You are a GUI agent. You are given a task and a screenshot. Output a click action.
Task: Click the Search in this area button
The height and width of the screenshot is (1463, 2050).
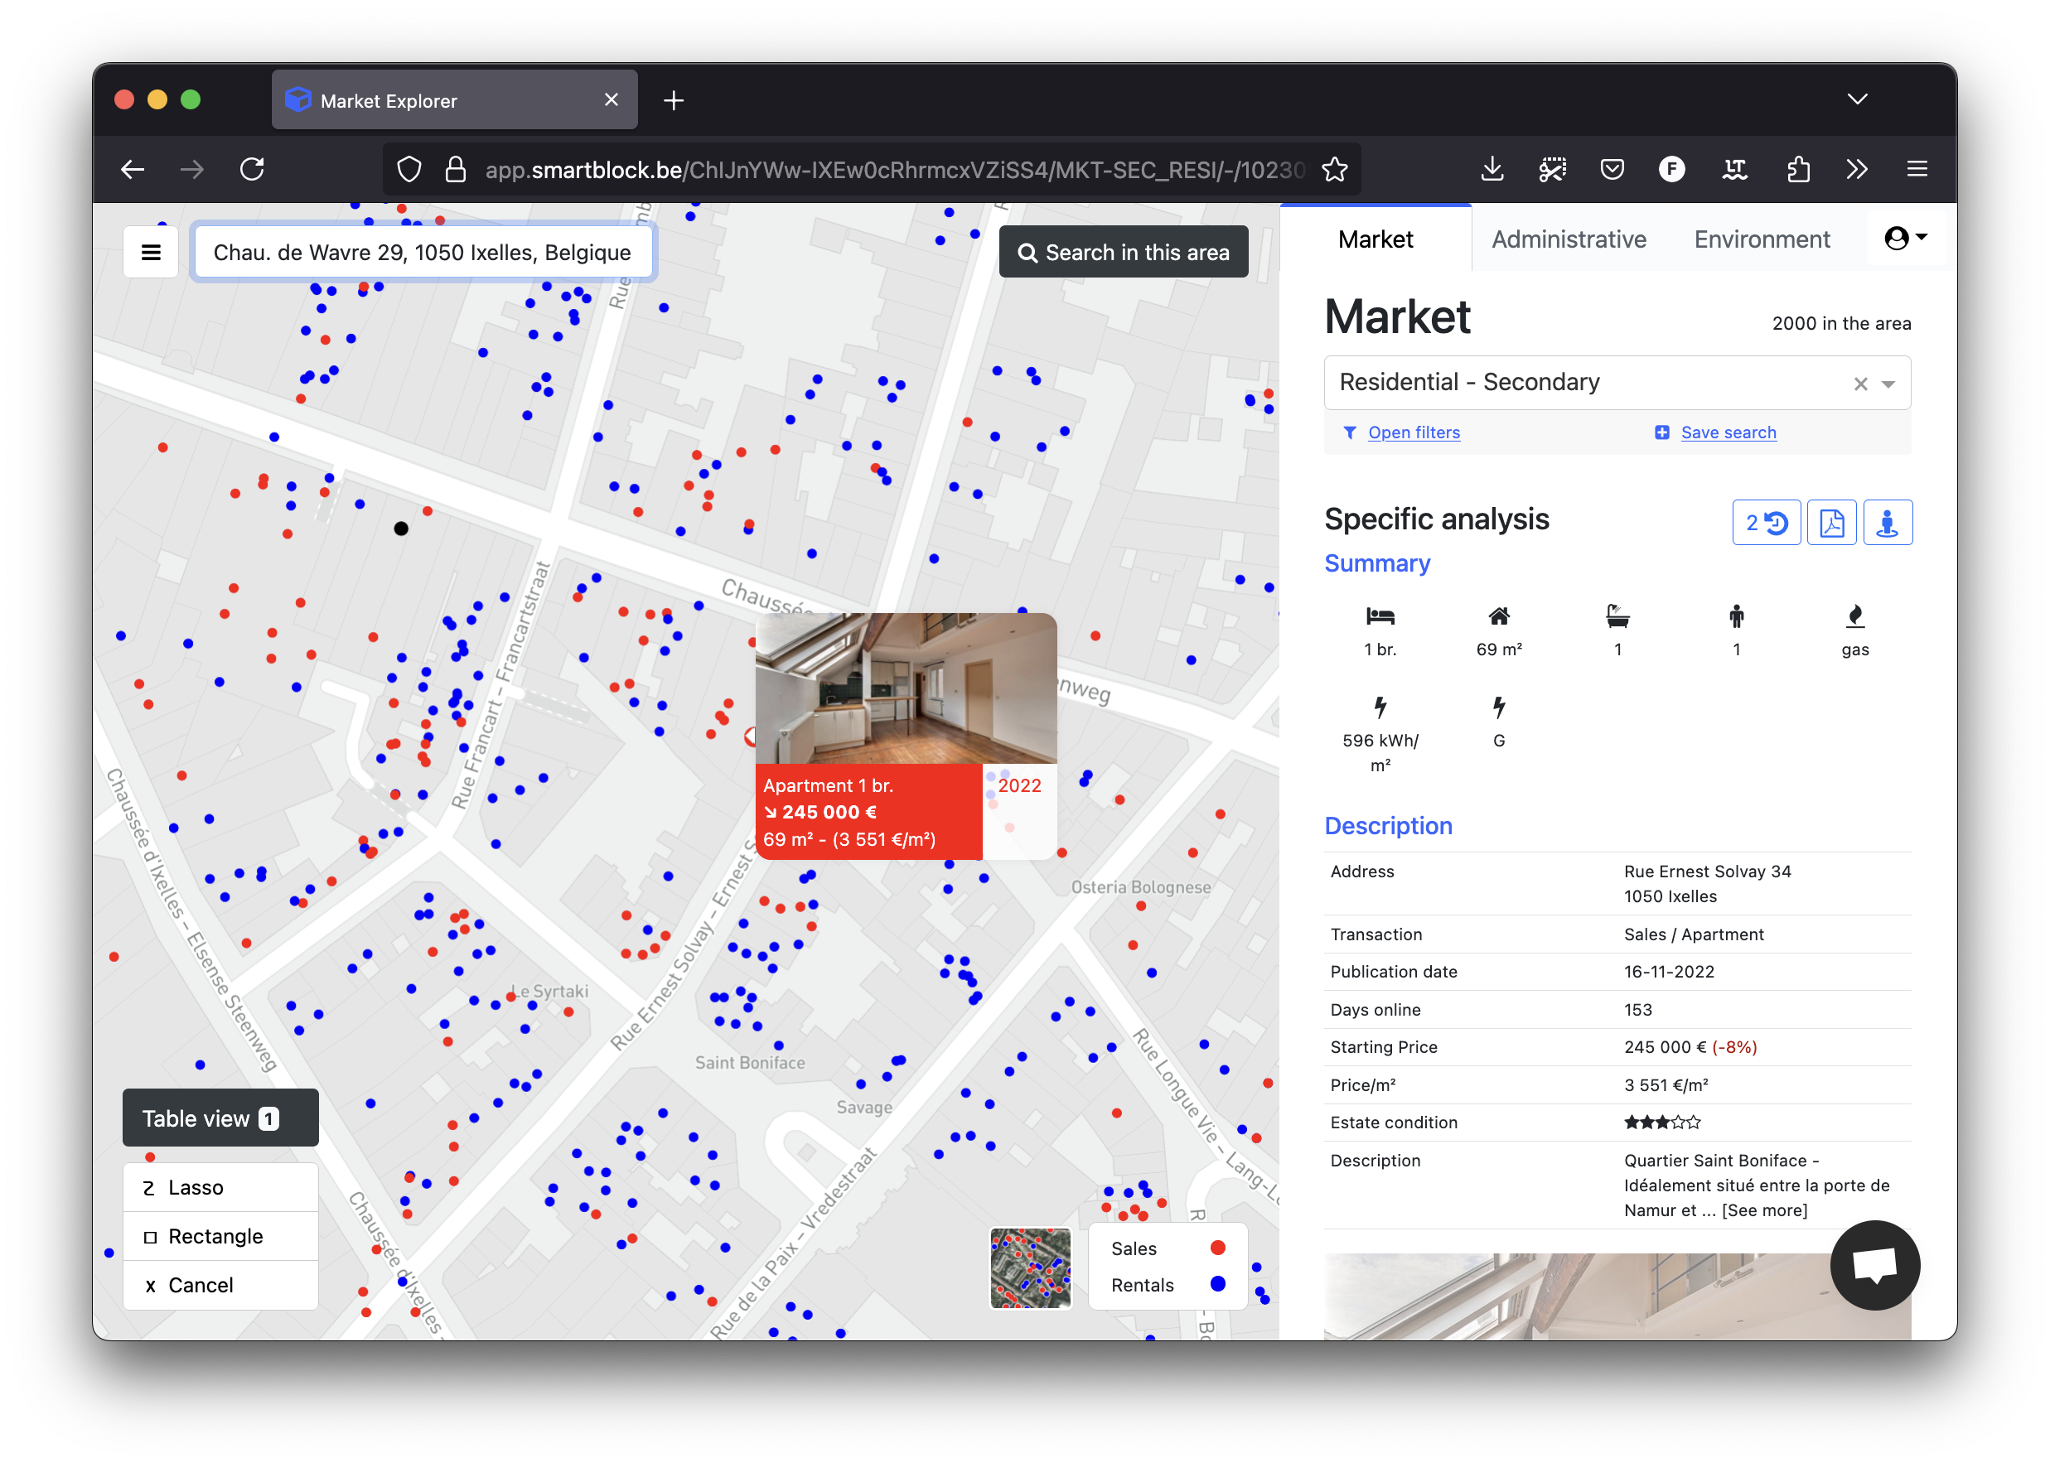[x=1123, y=252]
